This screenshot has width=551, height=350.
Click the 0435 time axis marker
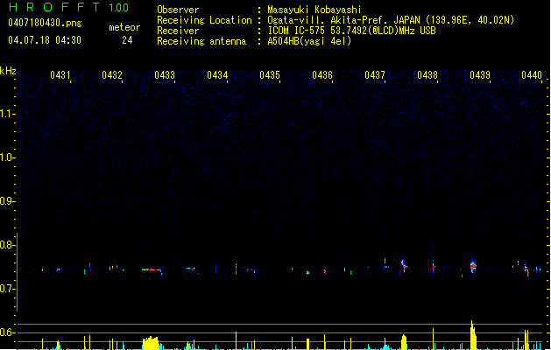point(270,75)
